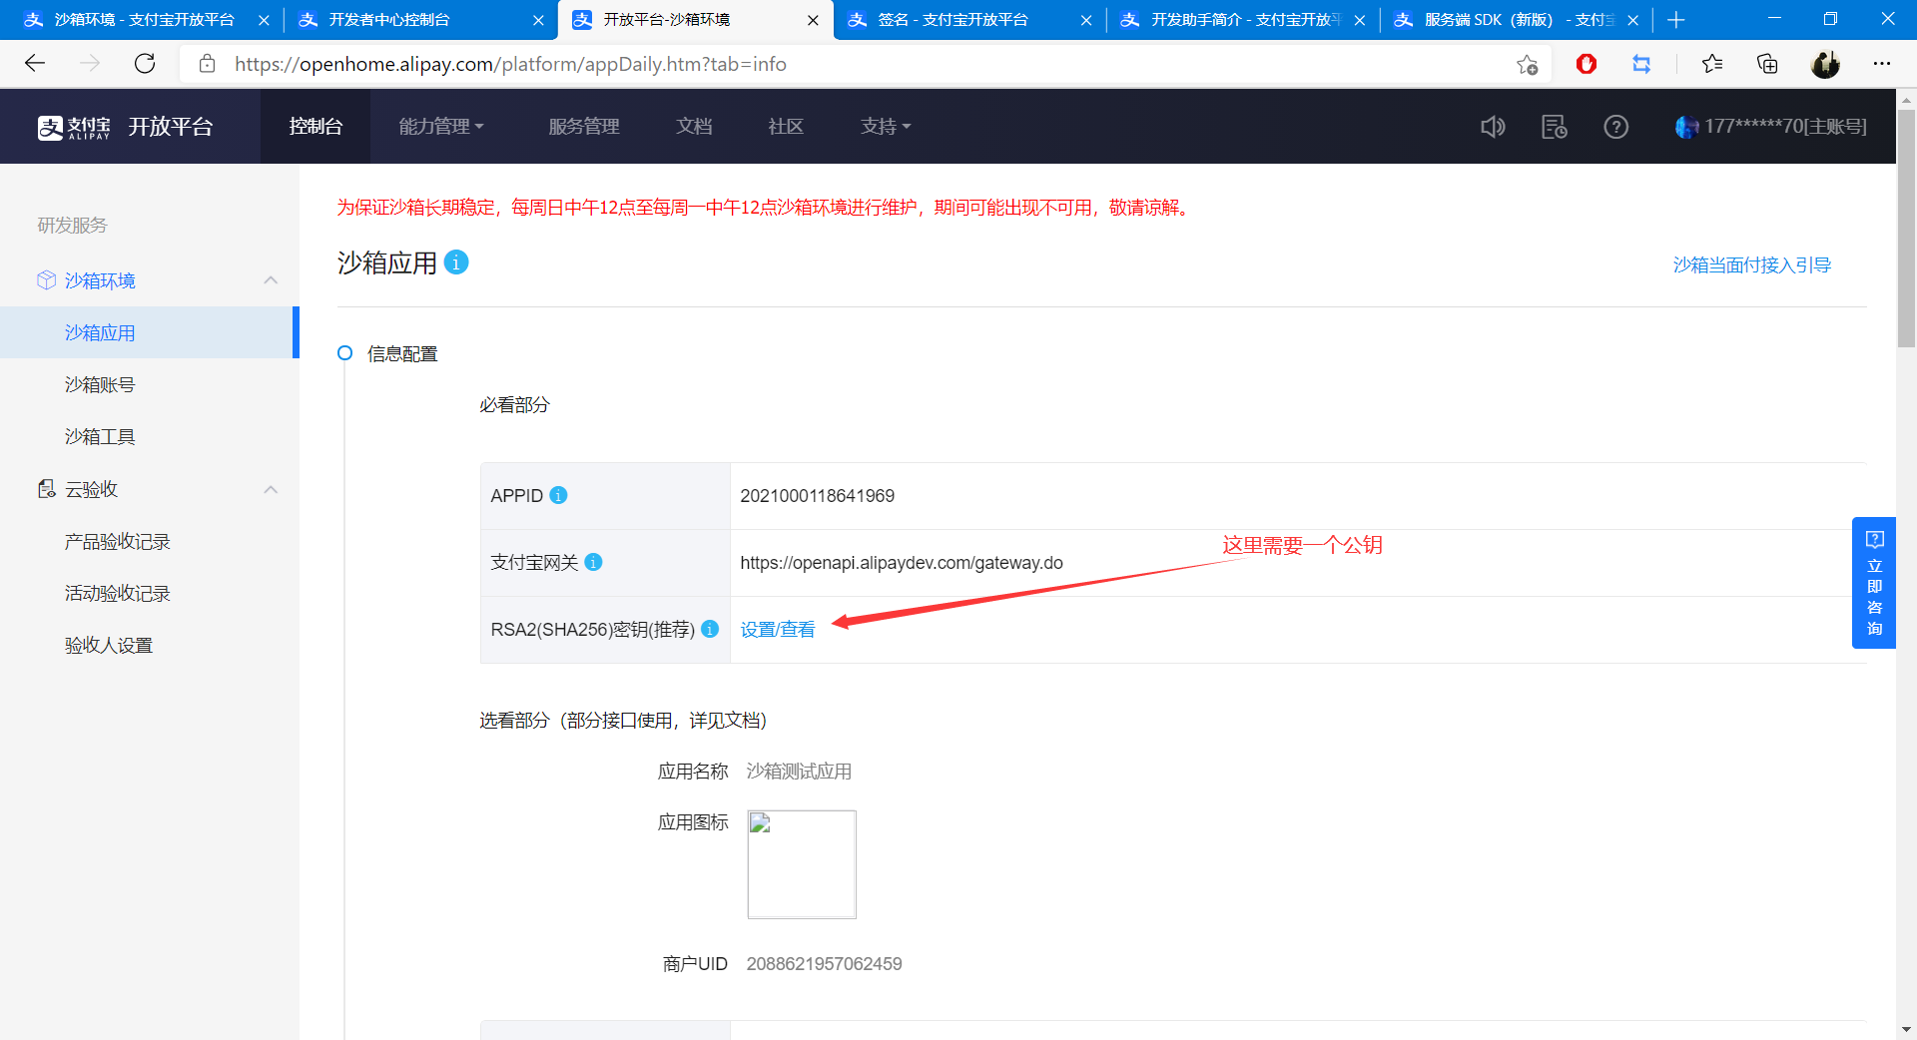Click the browser refresh button
Image resolution: width=1917 pixels, height=1040 pixels.
coord(145,64)
